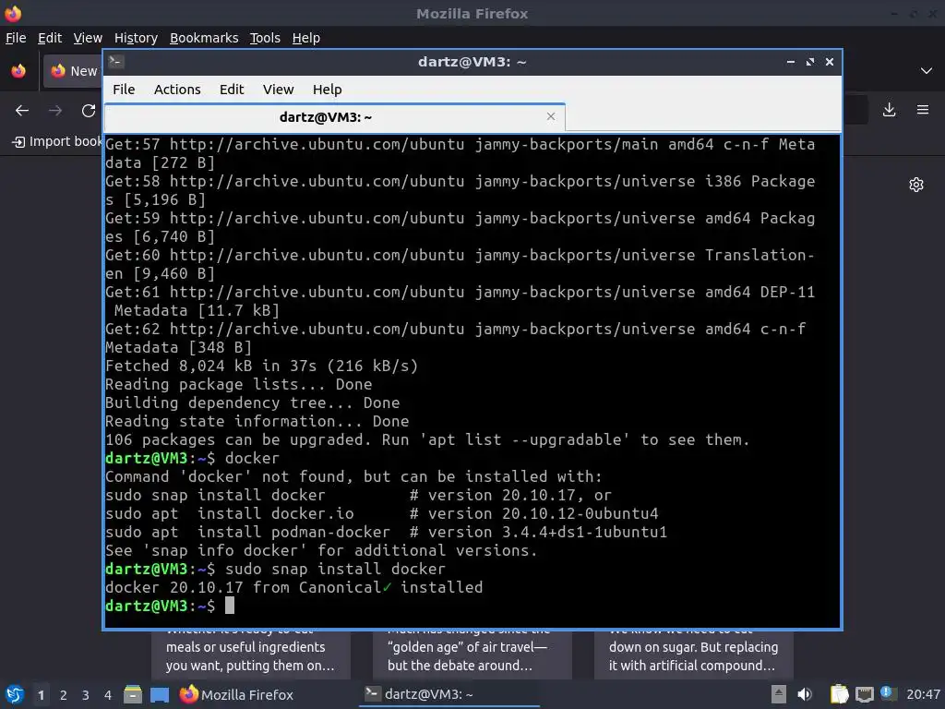Switch to workspace 4
The height and width of the screenshot is (709, 945).
tap(108, 695)
